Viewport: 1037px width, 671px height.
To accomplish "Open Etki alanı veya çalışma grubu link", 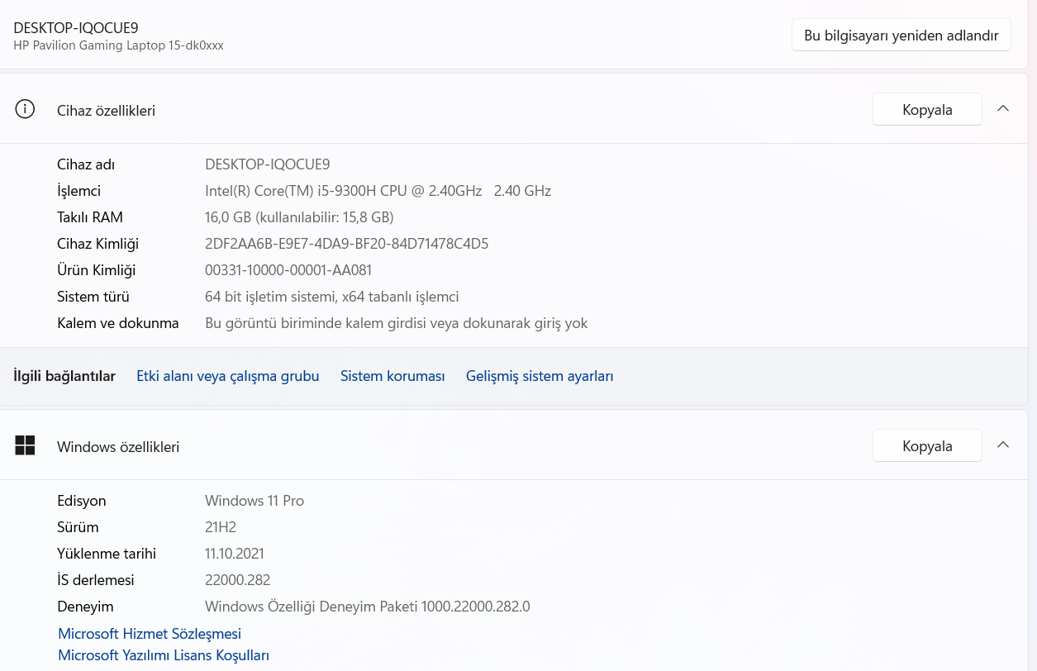I will [228, 376].
